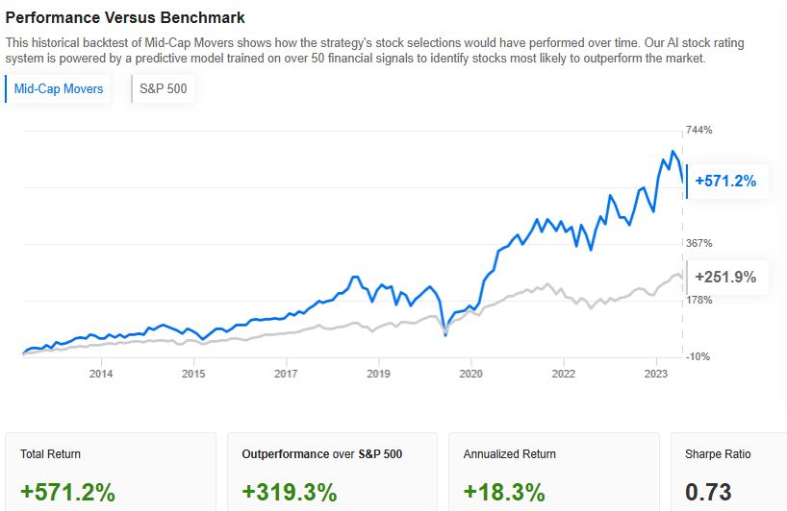787x511 pixels.
Task: Click the +319.3% outperformance value
Action: pyautogui.click(x=290, y=492)
